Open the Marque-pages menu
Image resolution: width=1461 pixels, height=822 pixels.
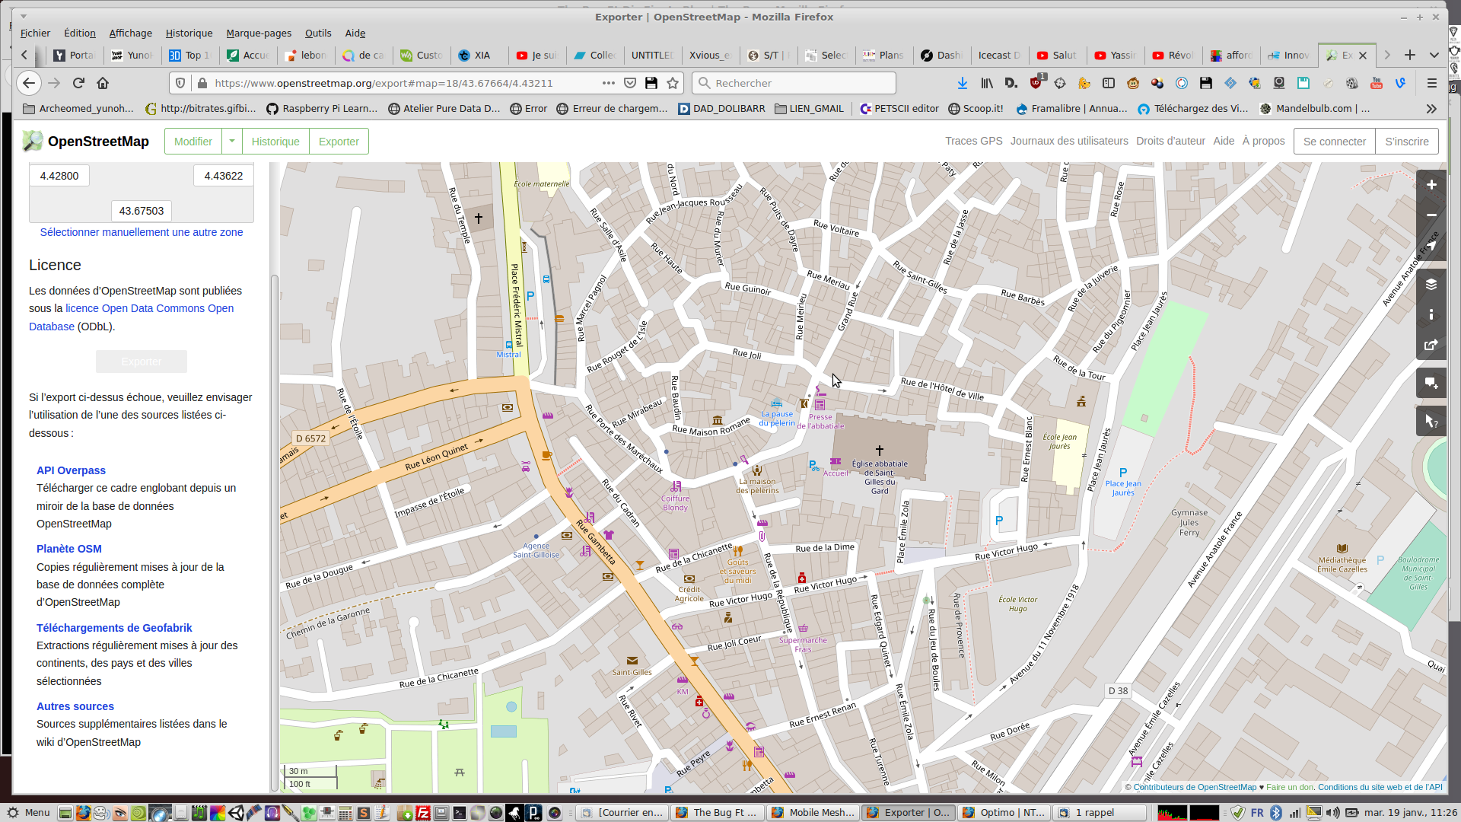(x=259, y=33)
